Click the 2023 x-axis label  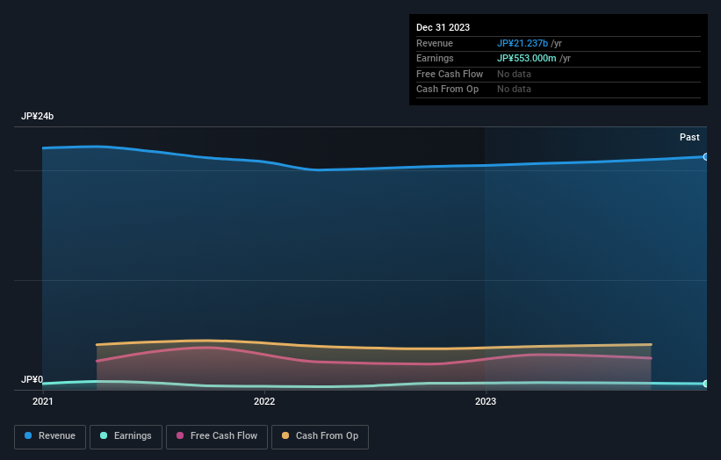coord(486,401)
